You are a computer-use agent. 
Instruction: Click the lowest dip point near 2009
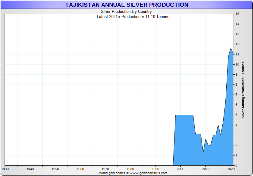[x=203, y=152]
